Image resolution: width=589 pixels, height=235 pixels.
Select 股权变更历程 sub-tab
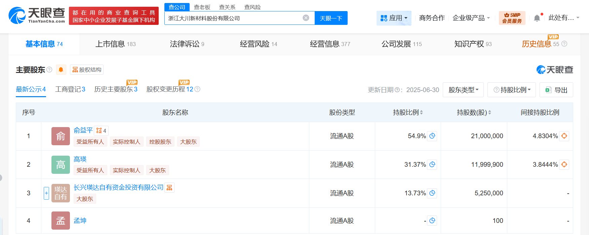(170, 89)
